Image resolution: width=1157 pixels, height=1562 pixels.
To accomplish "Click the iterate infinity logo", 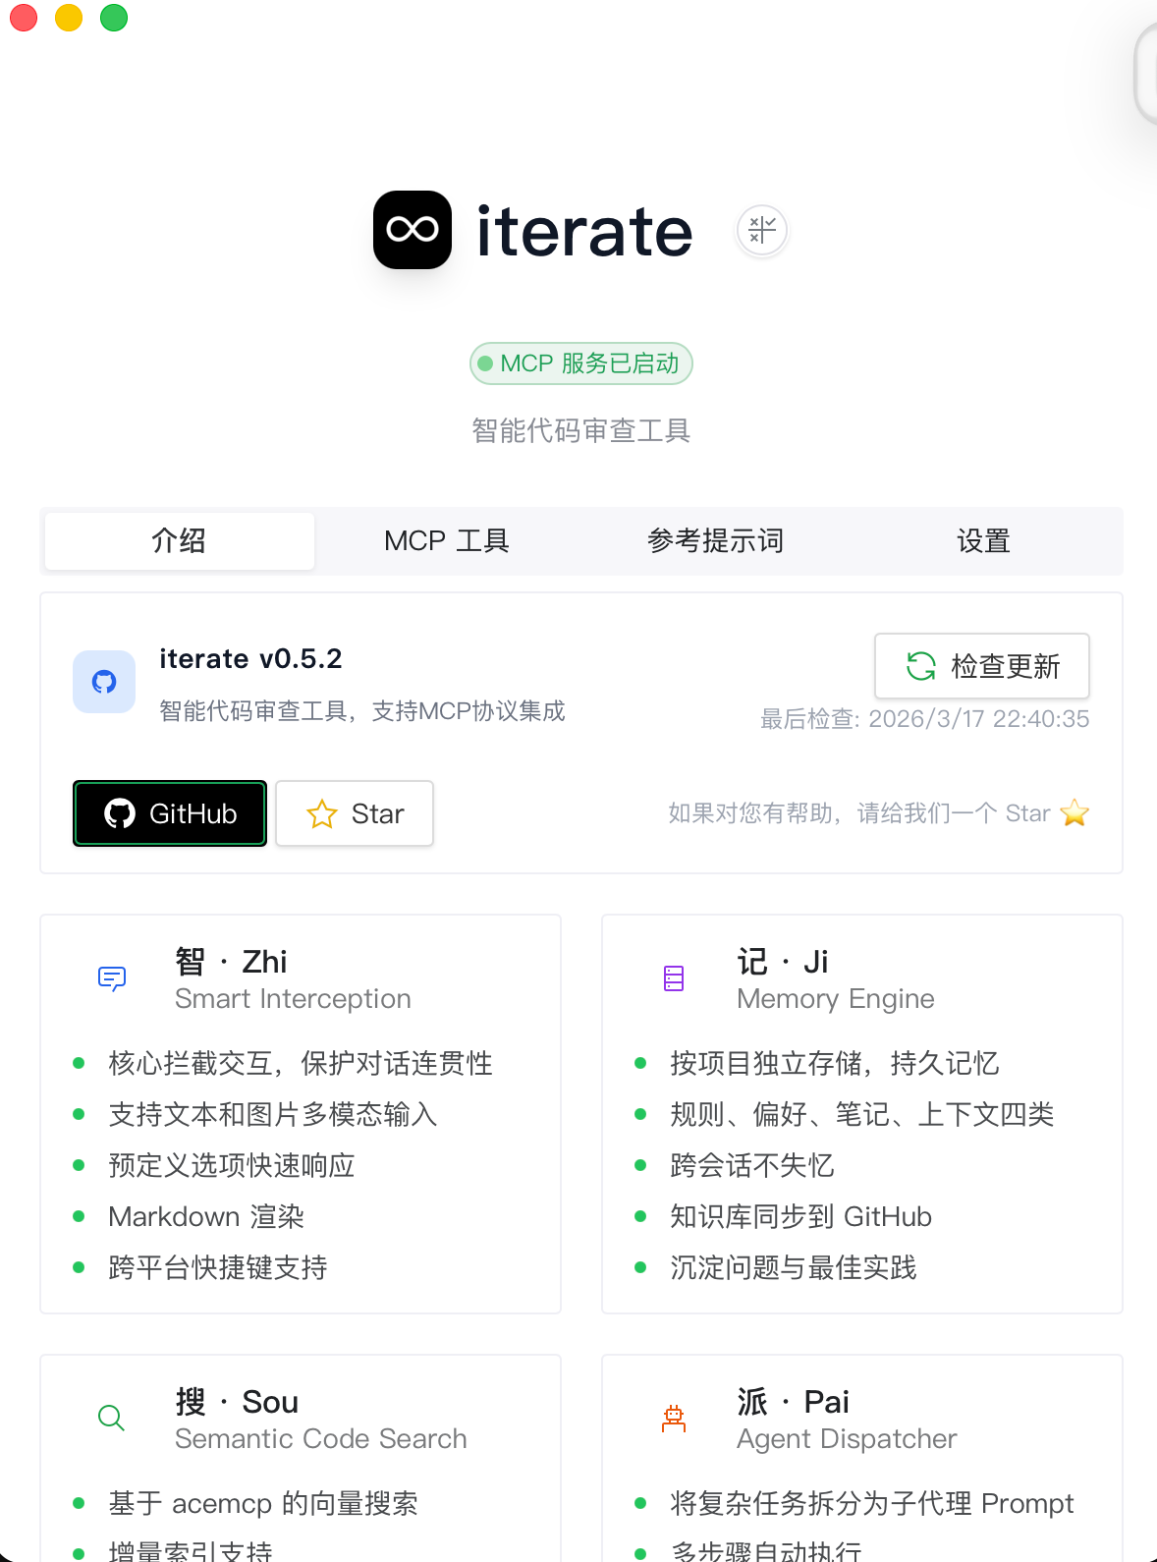I will click(x=413, y=230).
